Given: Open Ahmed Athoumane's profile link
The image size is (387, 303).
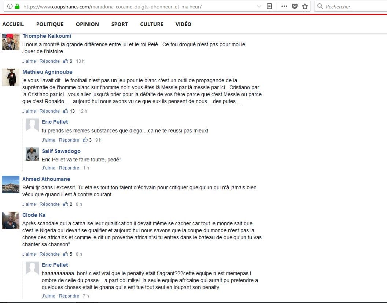Looking at the screenshot, I should tap(46, 179).
